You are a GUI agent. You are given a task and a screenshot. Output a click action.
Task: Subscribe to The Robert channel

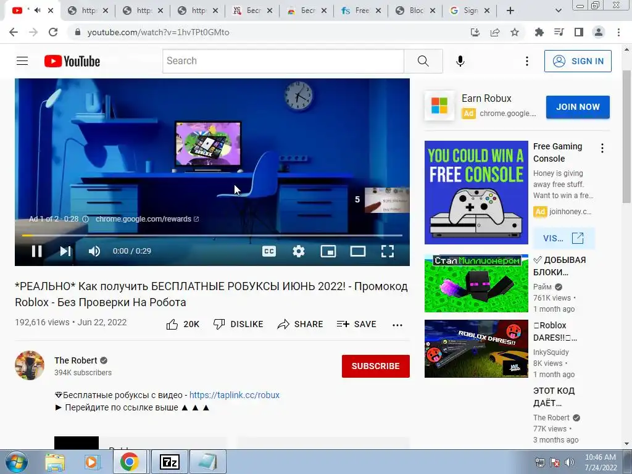[x=376, y=366]
